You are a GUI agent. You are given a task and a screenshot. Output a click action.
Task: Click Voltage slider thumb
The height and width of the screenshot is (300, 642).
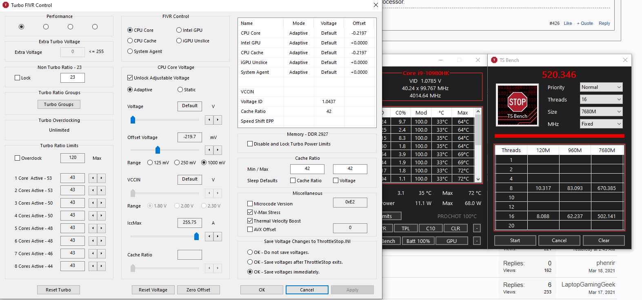[133, 120]
